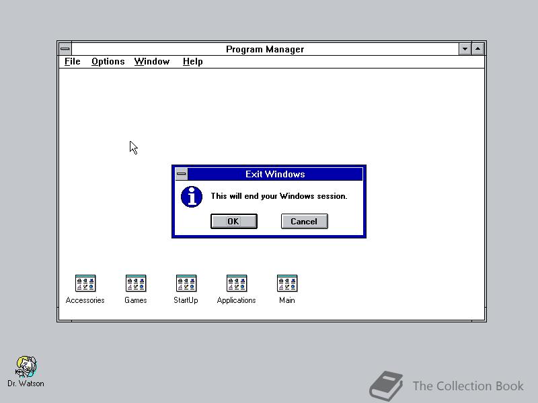Image resolution: width=538 pixels, height=403 pixels.
Task: Open the Accessories program group icon
Action: [85, 283]
